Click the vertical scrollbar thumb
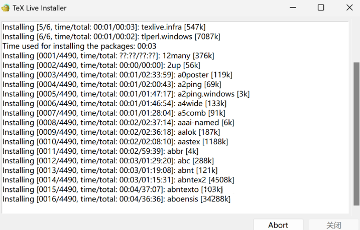Screen dimensions: 360x230 pyautogui.click(x=356, y=134)
